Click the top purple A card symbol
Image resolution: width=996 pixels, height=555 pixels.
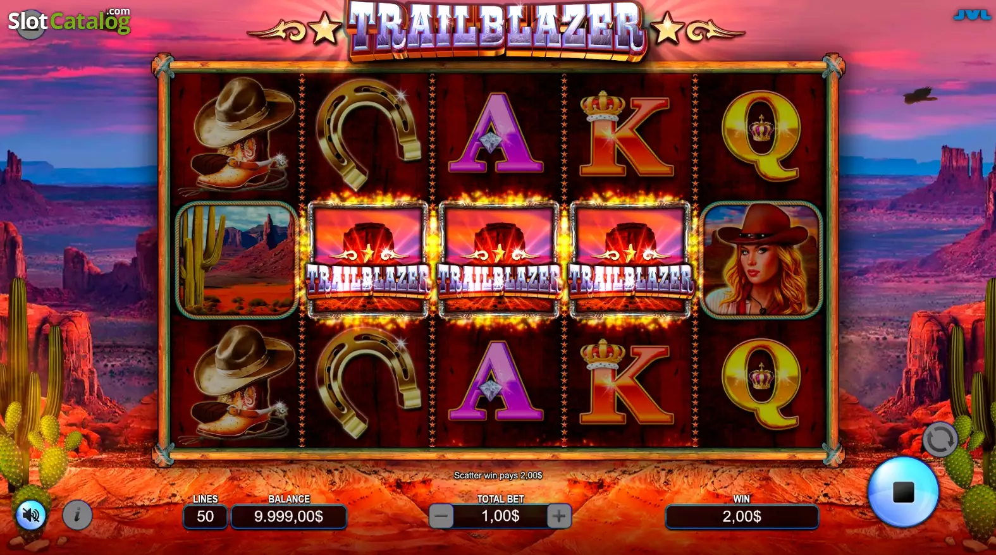(x=496, y=133)
